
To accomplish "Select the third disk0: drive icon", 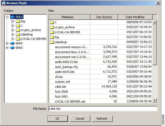I will tap(12, 48).
